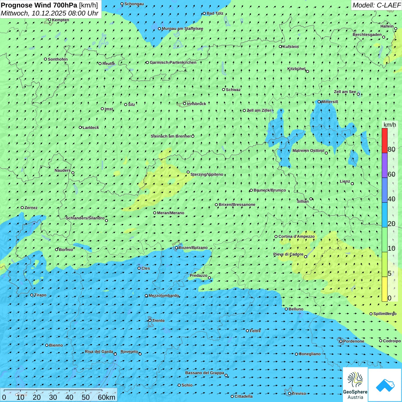Click the blue cloud logo in corner
The width and height of the screenshot is (402, 402).
click(x=385, y=385)
